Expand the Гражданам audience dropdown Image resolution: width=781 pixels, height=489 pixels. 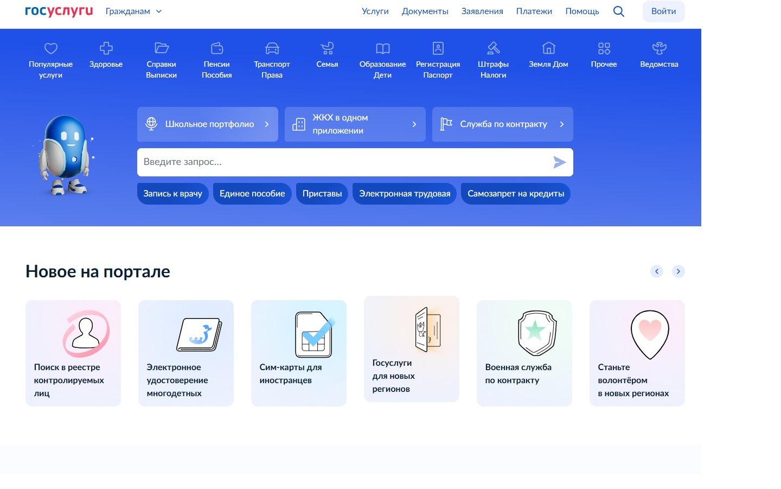tap(133, 11)
